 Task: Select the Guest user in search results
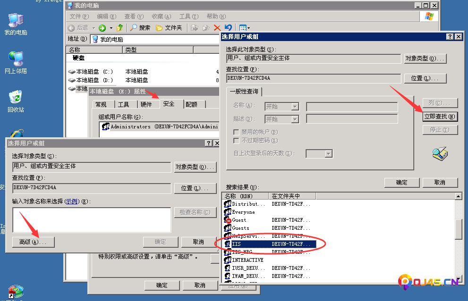[x=239, y=220]
